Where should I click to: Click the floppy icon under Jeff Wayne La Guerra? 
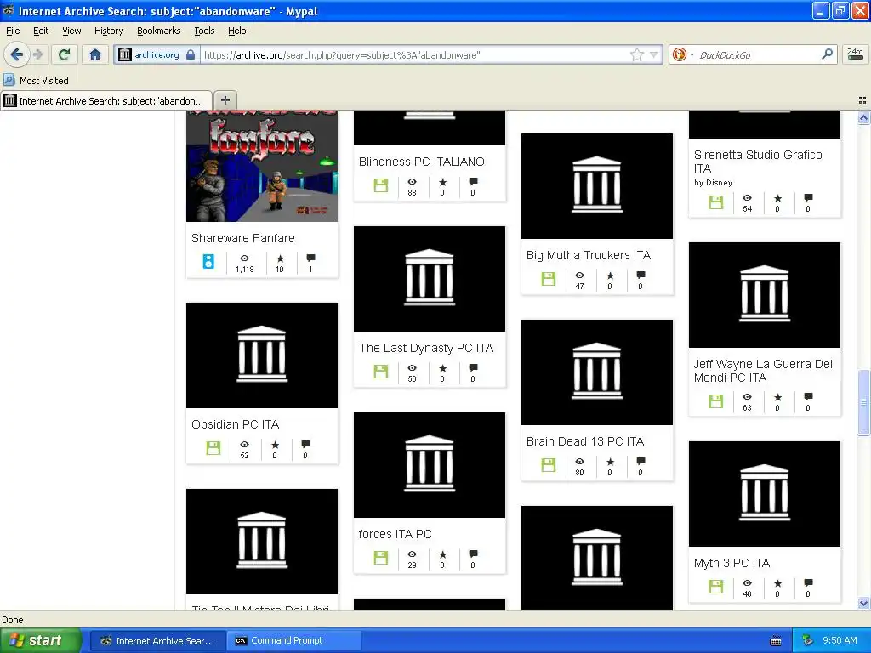pos(716,401)
